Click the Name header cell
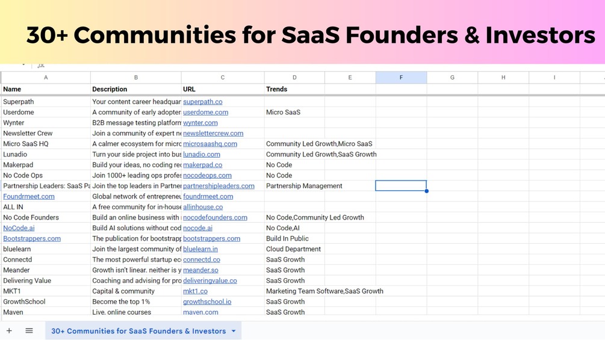The height and width of the screenshot is (340, 605). click(x=46, y=89)
